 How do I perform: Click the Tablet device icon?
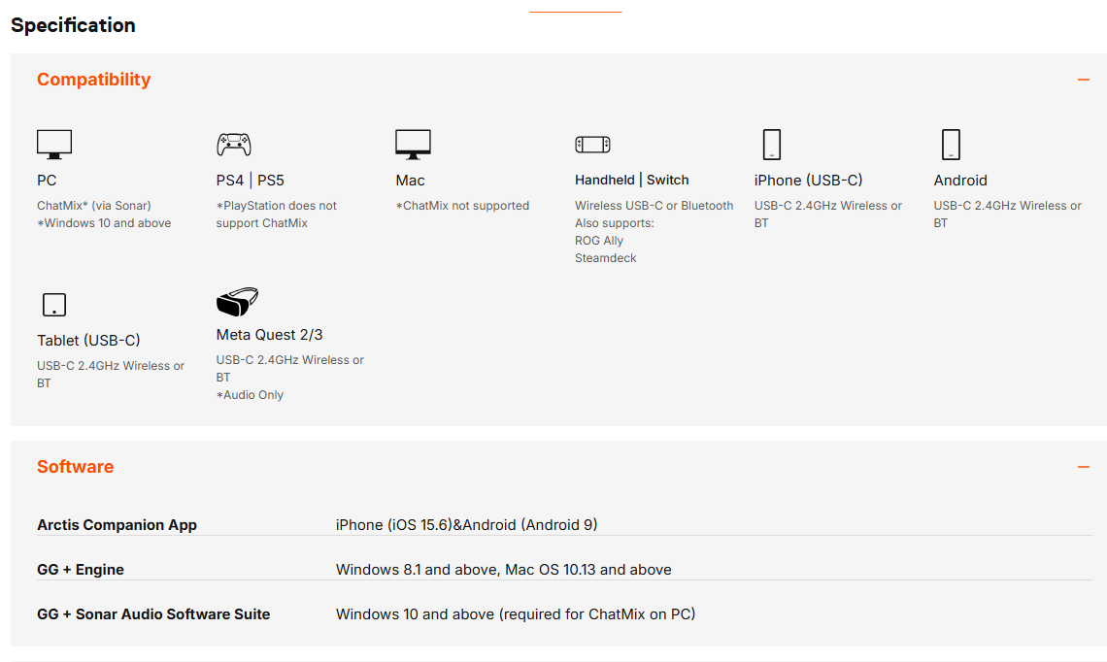(54, 305)
